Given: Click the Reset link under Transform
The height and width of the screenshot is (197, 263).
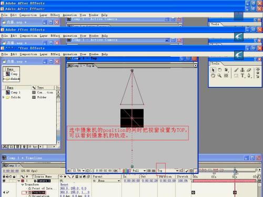Looking at the screenshot, I should [64, 184].
